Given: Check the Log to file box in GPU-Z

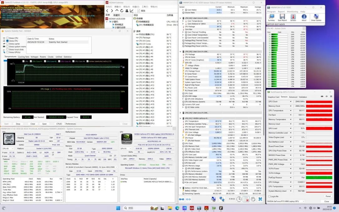Looking at the screenshot, I should point(269,196).
